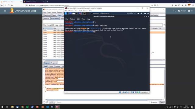This screenshot has height=109, width=195.
Task: Open the Kali applications menu dragon icon
Action: click(66, 13)
